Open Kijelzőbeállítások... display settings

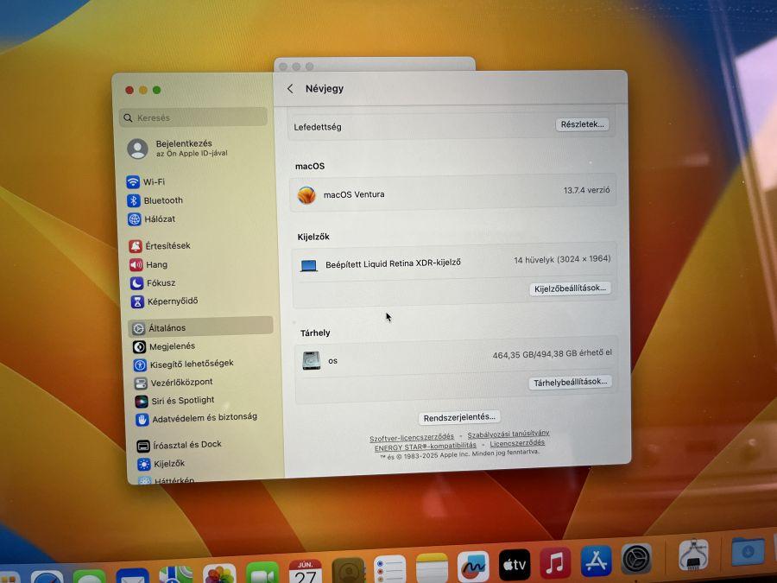click(570, 288)
